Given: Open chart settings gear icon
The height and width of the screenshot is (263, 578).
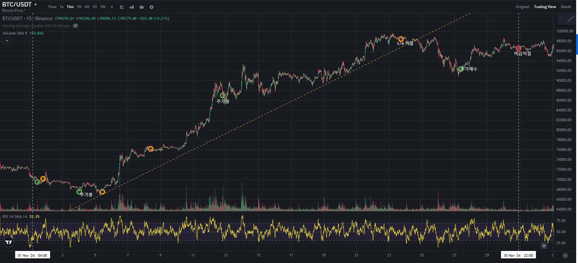Looking at the screenshot, I should [x=565, y=256].
